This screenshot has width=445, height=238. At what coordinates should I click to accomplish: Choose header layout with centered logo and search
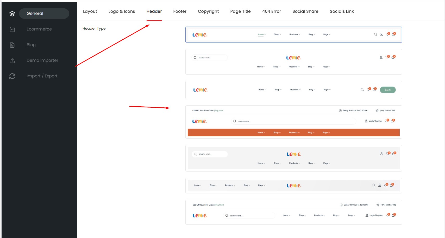[293, 62]
